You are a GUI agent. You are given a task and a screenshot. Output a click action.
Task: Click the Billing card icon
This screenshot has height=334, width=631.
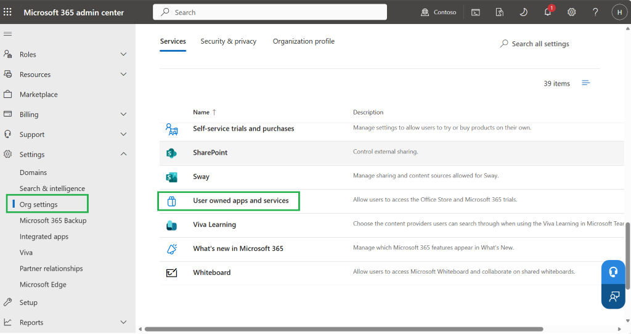pyautogui.click(x=7, y=114)
